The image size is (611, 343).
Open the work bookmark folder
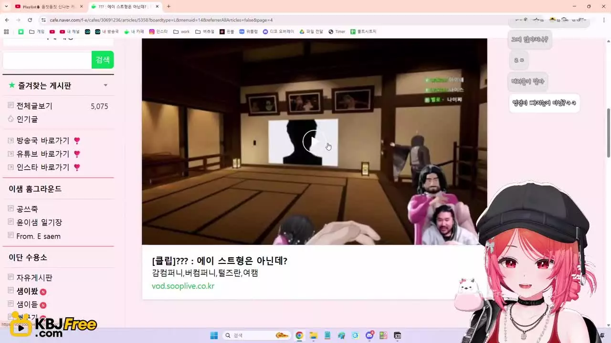coord(181,31)
